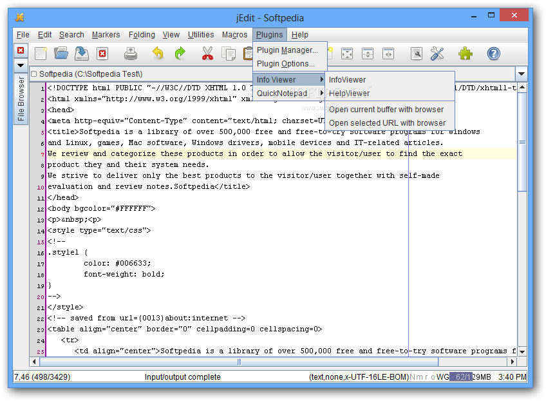Open the View menu
The image size is (546, 401).
pos(171,35)
